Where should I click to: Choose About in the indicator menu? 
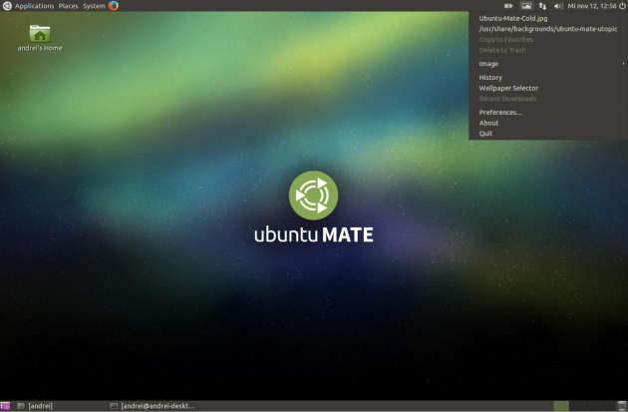488,123
